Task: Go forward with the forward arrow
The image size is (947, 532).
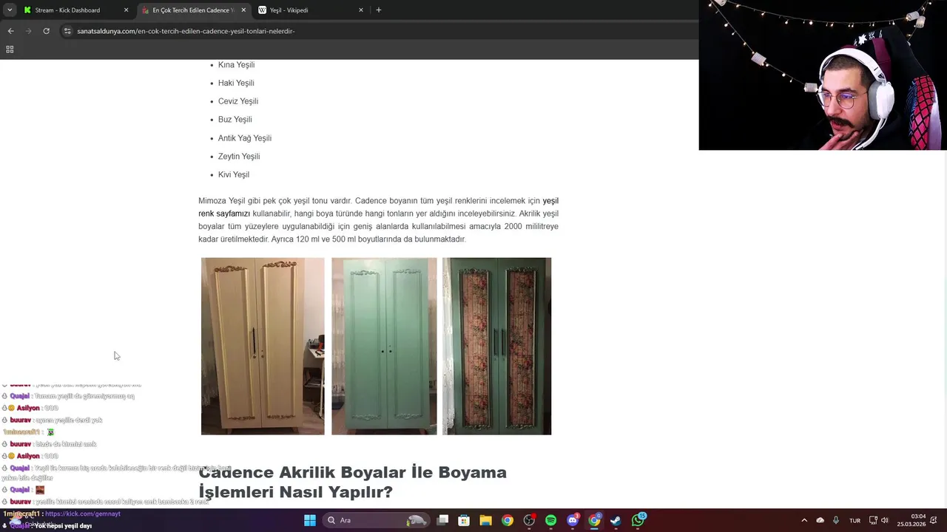Action: coord(28,31)
